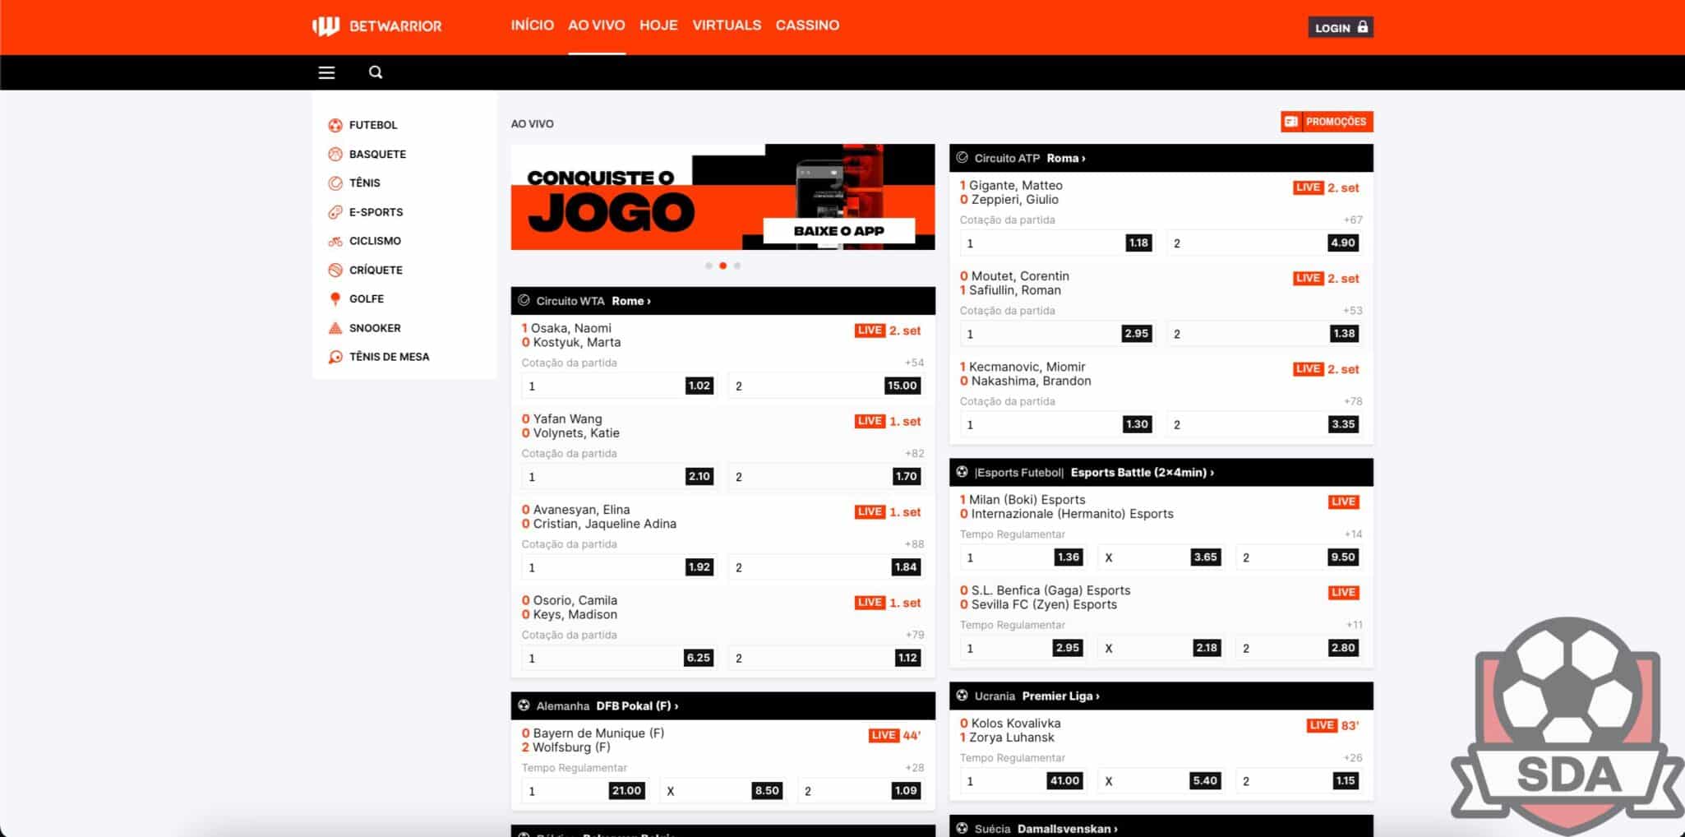Click the Circuito WTA tennis icon
1685x837 pixels.
coord(524,301)
